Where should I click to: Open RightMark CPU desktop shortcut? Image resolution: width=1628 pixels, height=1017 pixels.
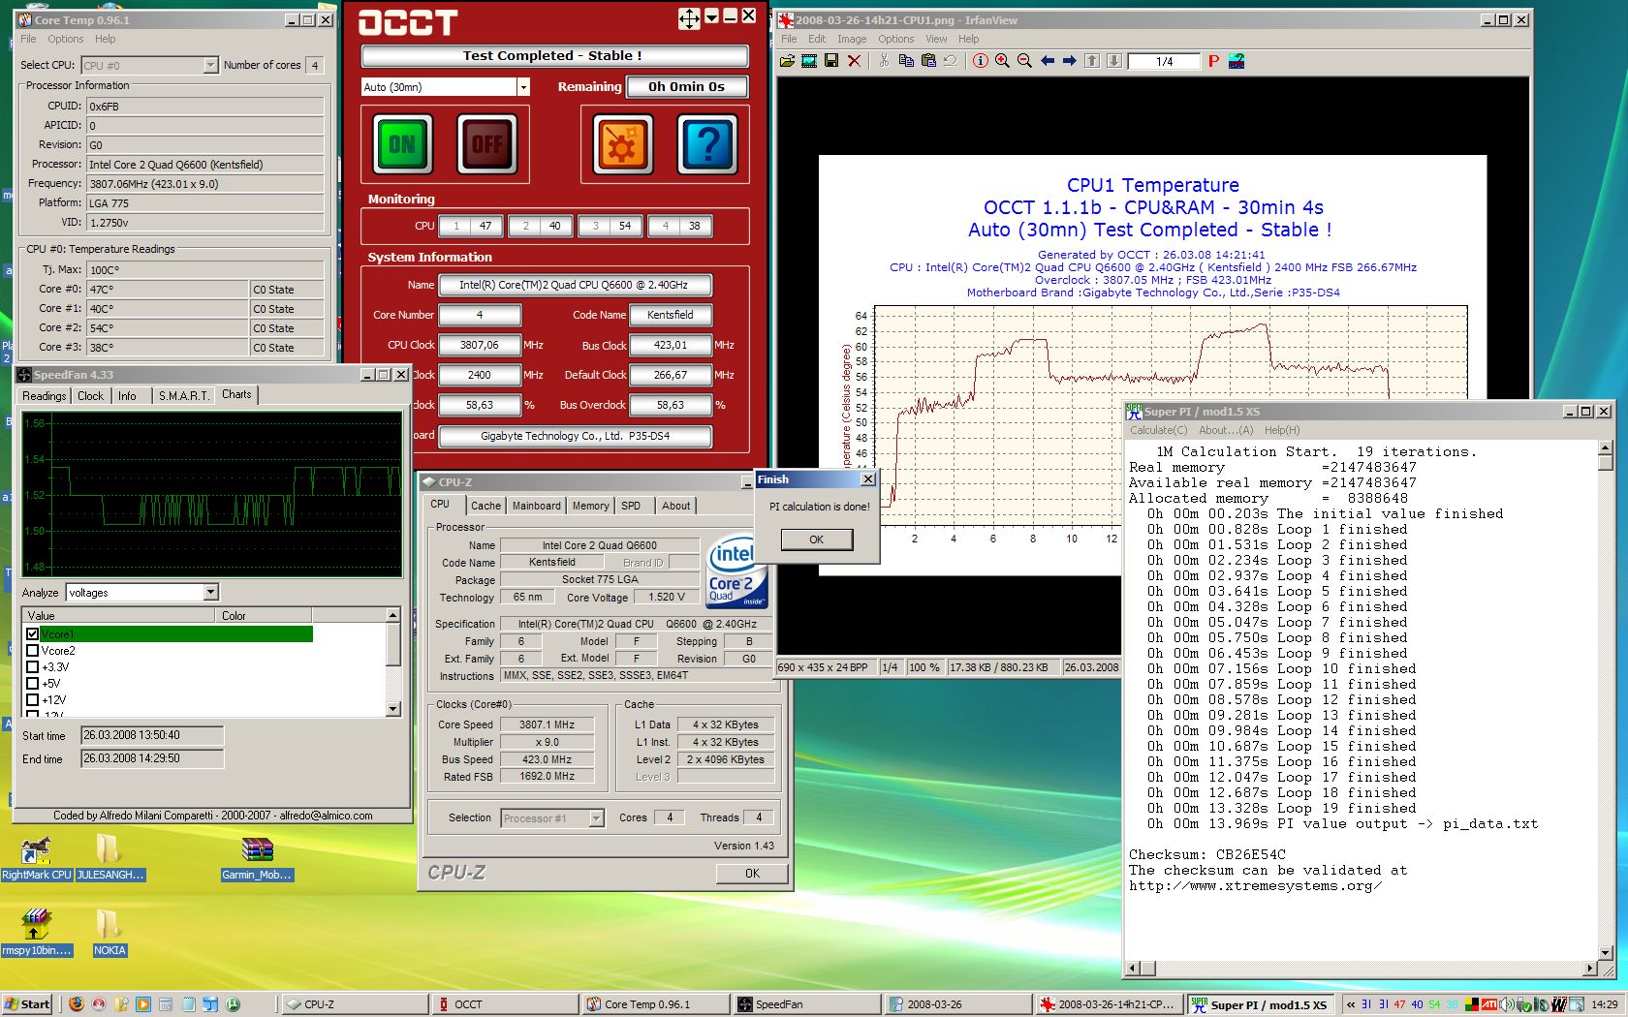pyautogui.click(x=36, y=858)
